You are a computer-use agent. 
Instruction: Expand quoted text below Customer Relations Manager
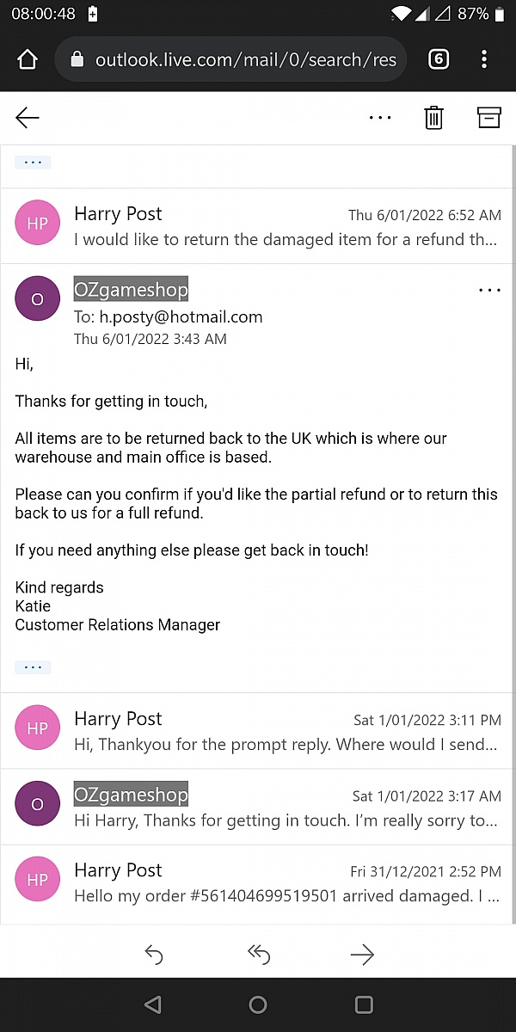[33, 666]
